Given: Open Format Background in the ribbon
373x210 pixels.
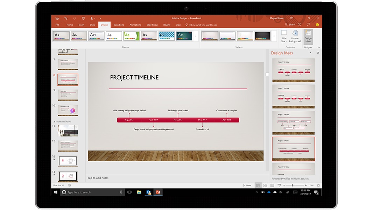Looking at the screenshot, I should [295, 37].
